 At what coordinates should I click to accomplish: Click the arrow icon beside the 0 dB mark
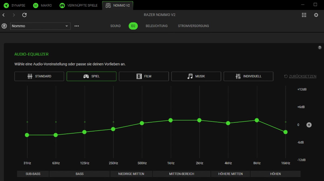point(309,125)
